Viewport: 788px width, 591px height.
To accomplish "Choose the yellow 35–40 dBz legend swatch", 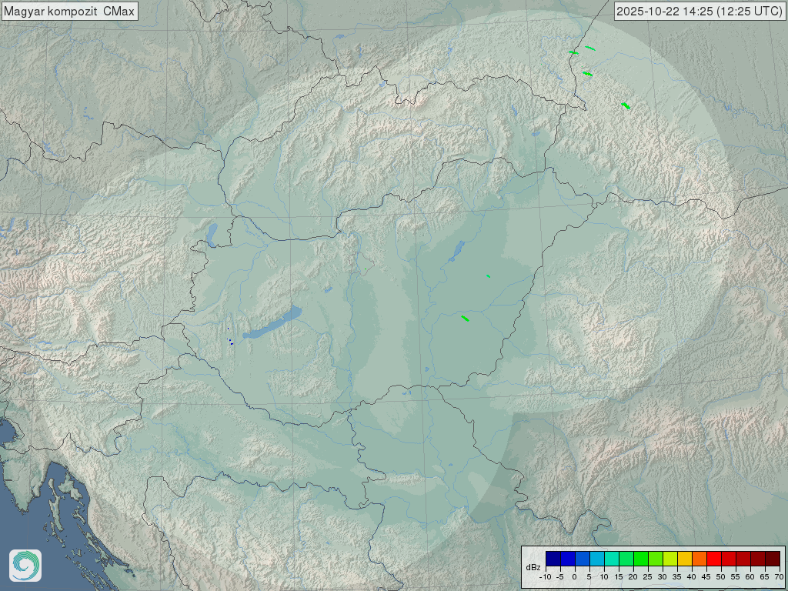I will point(684,559).
